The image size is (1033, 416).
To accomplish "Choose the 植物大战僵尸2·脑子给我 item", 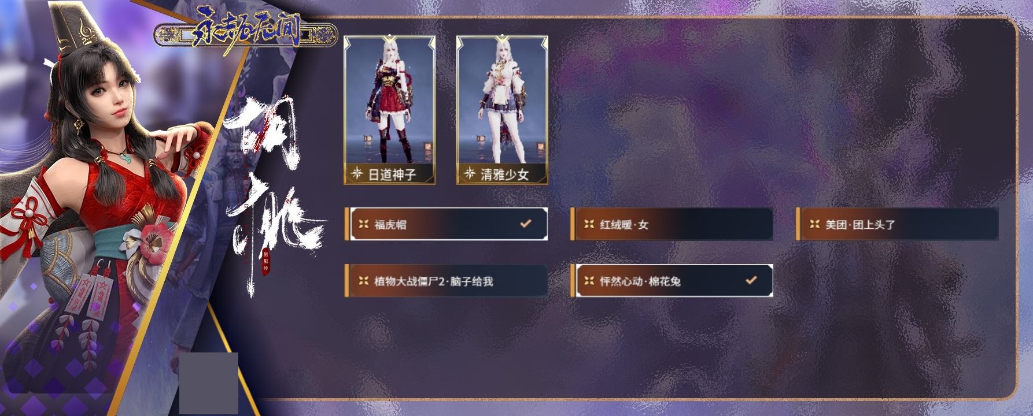I will pyautogui.click(x=446, y=281).
